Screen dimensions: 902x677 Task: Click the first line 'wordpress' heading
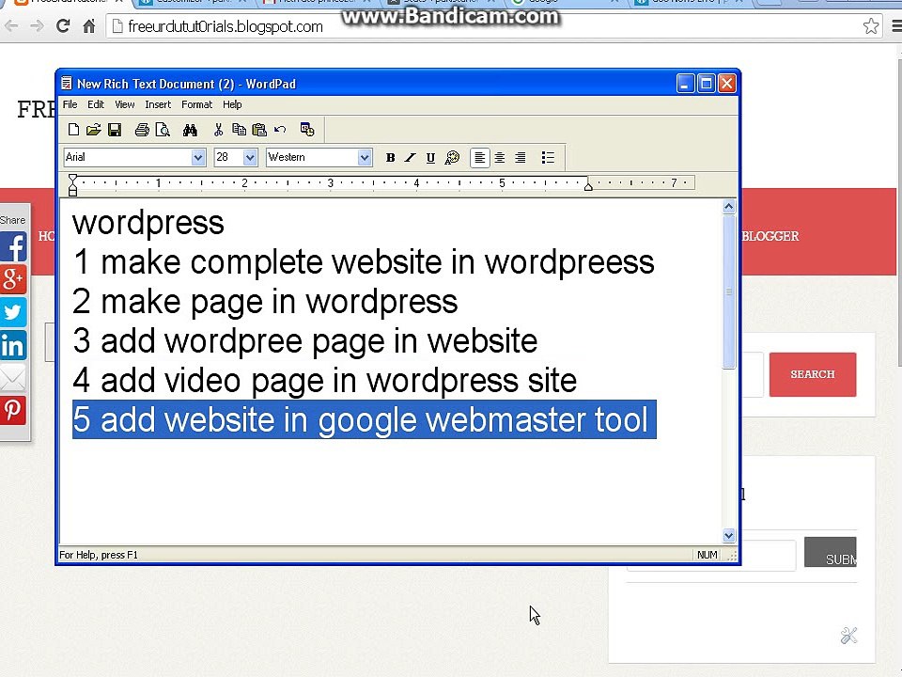click(x=148, y=223)
